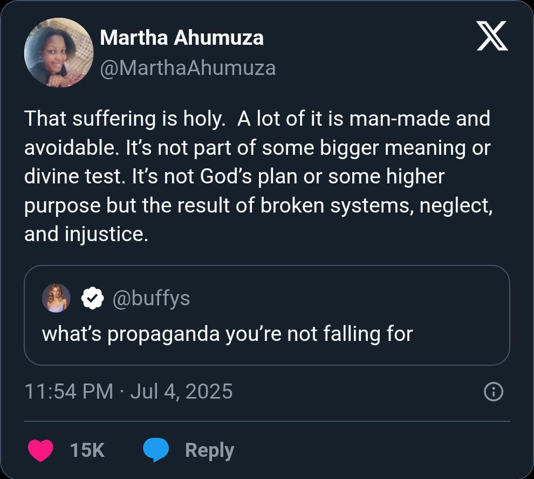Click the display name Martha Ahumuza
The width and height of the screenshot is (534, 479).
[182, 38]
